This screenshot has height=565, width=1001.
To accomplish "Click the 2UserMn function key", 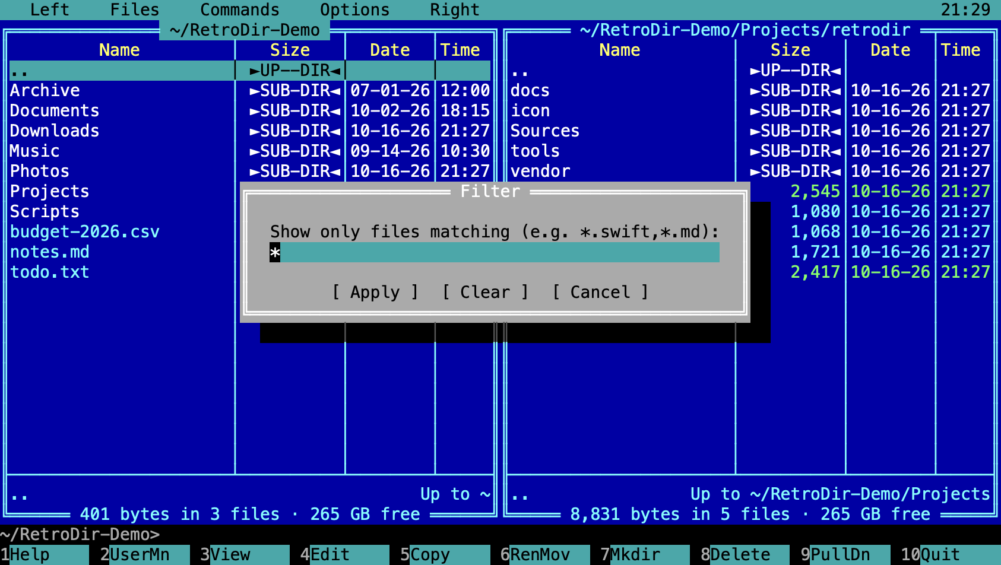I will 145,555.
